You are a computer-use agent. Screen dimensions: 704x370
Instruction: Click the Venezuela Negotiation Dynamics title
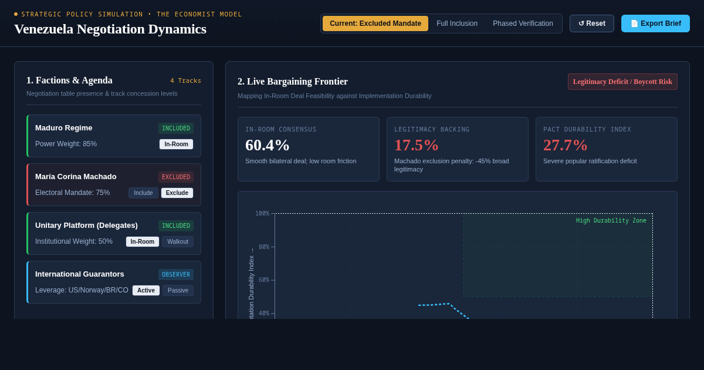point(110,29)
